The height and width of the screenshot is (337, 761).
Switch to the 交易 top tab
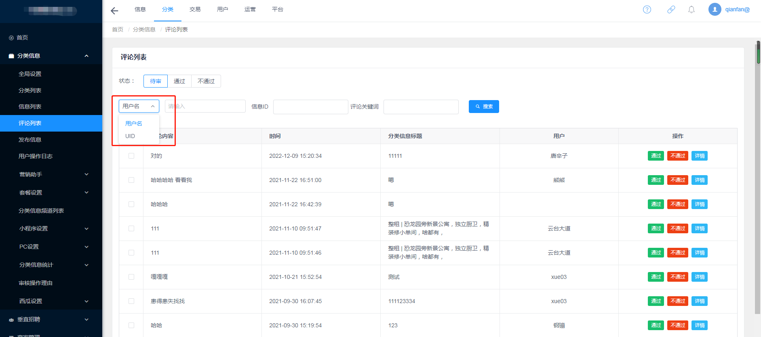[195, 9]
